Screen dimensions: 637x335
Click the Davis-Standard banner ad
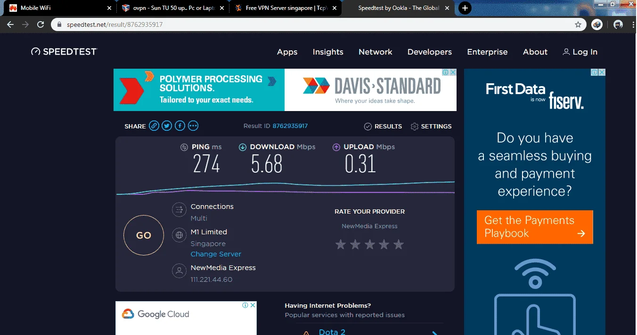(285, 90)
